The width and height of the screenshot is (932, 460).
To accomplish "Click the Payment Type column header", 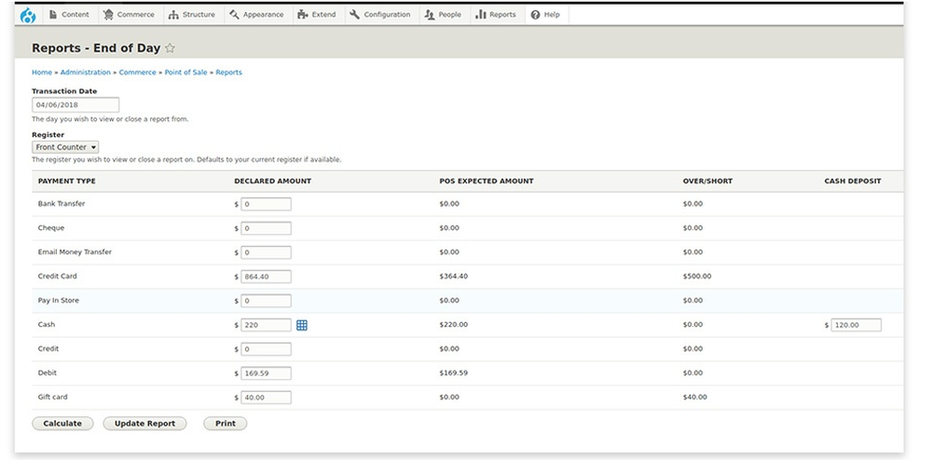I will pyautogui.click(x=66, y=181).
